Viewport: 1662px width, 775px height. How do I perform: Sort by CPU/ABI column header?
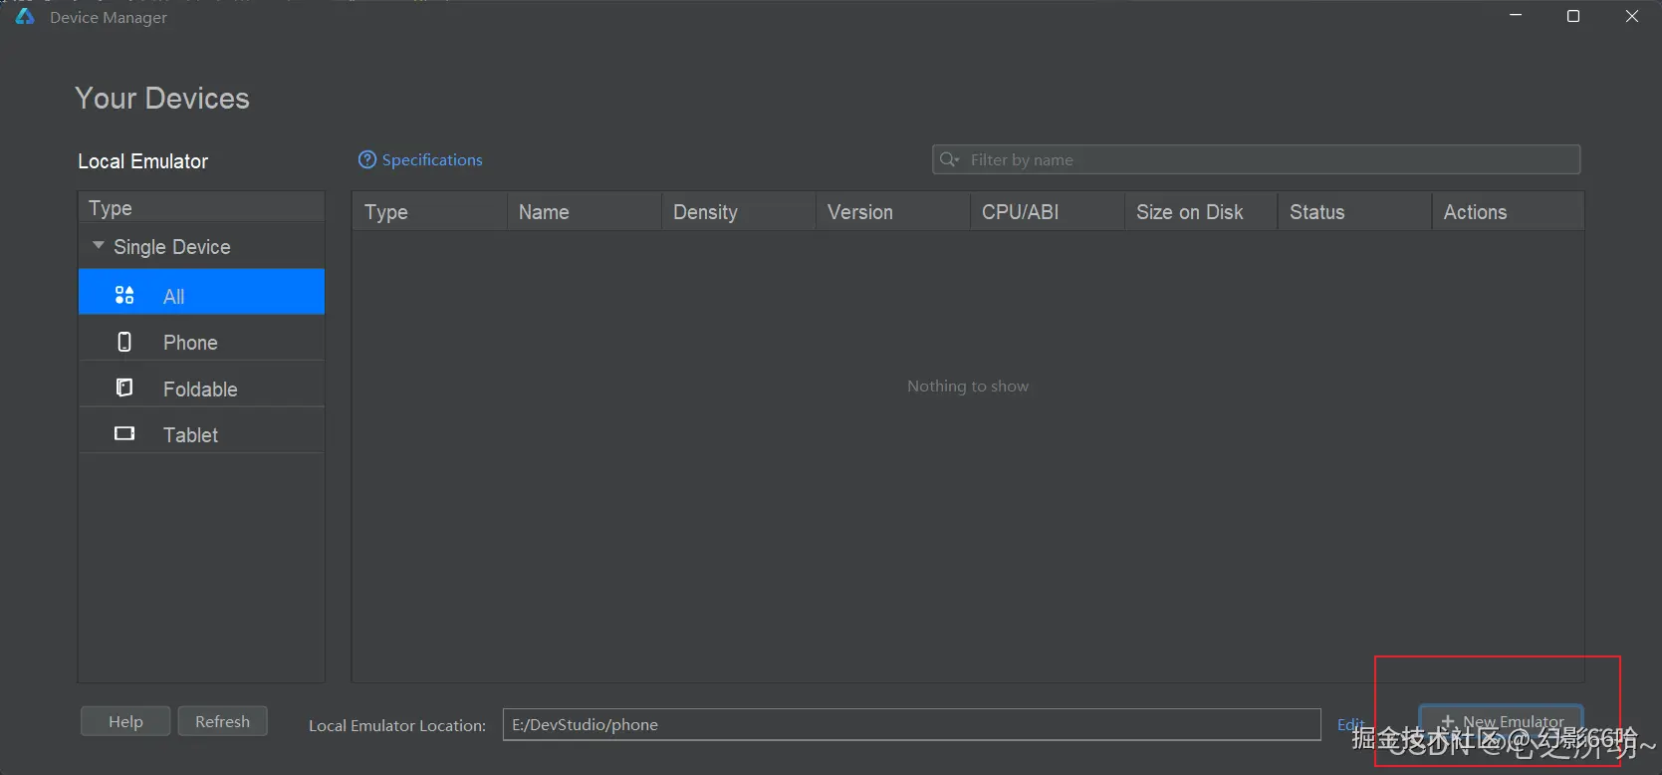point(1048,212)
